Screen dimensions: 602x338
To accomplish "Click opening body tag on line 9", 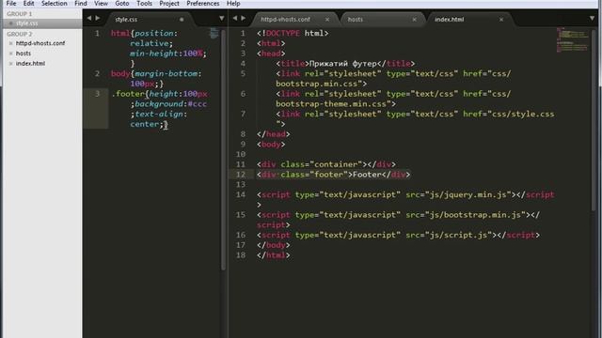I will pos(271,145).
